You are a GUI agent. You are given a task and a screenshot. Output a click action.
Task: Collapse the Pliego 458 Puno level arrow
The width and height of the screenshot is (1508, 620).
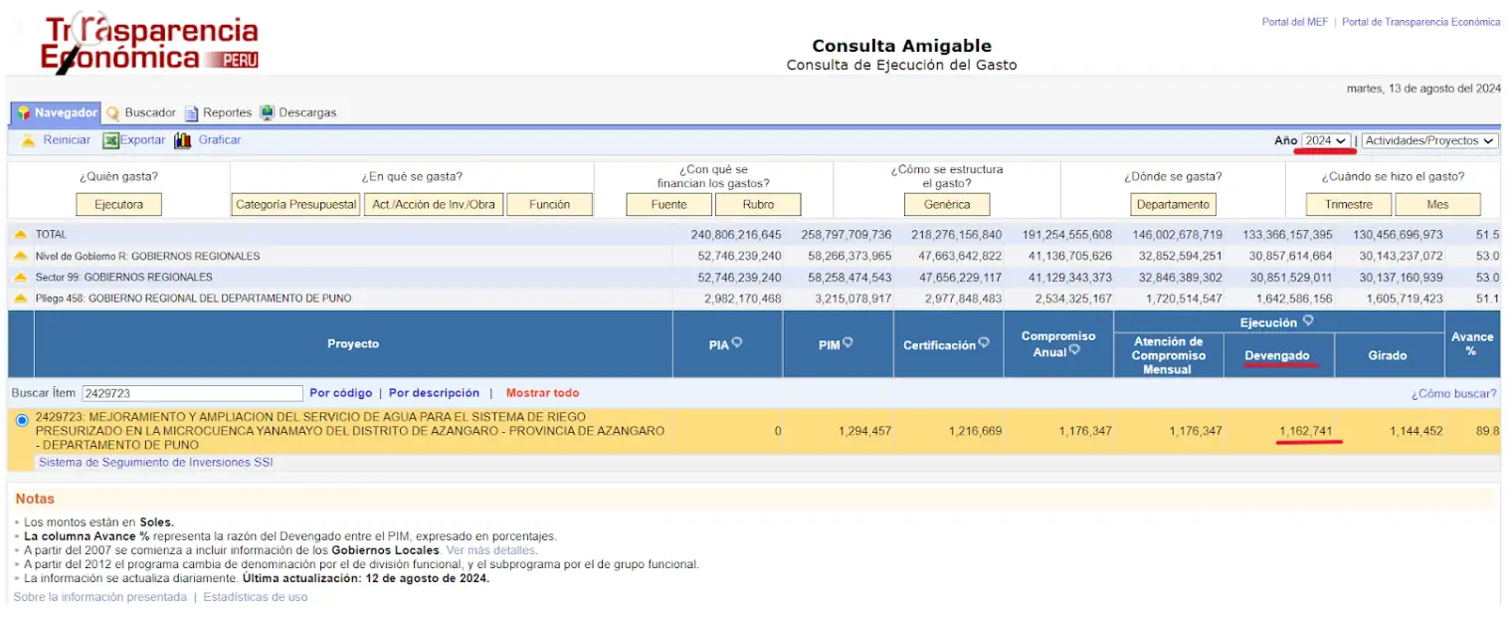[21, 299]
